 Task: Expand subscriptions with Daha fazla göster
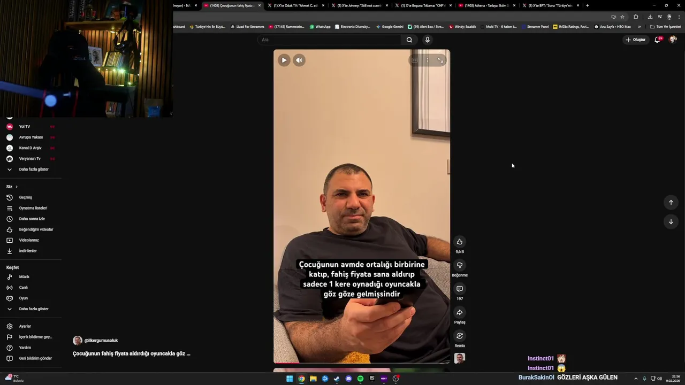(x=31, y=170)
